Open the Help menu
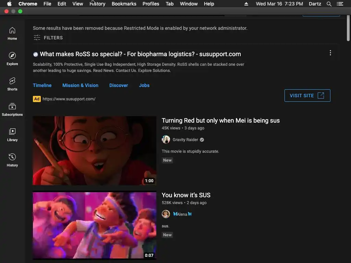 click(209, 4)
